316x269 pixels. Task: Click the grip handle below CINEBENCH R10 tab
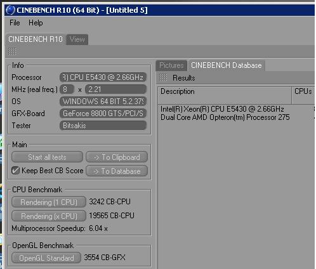coord(12,51)
